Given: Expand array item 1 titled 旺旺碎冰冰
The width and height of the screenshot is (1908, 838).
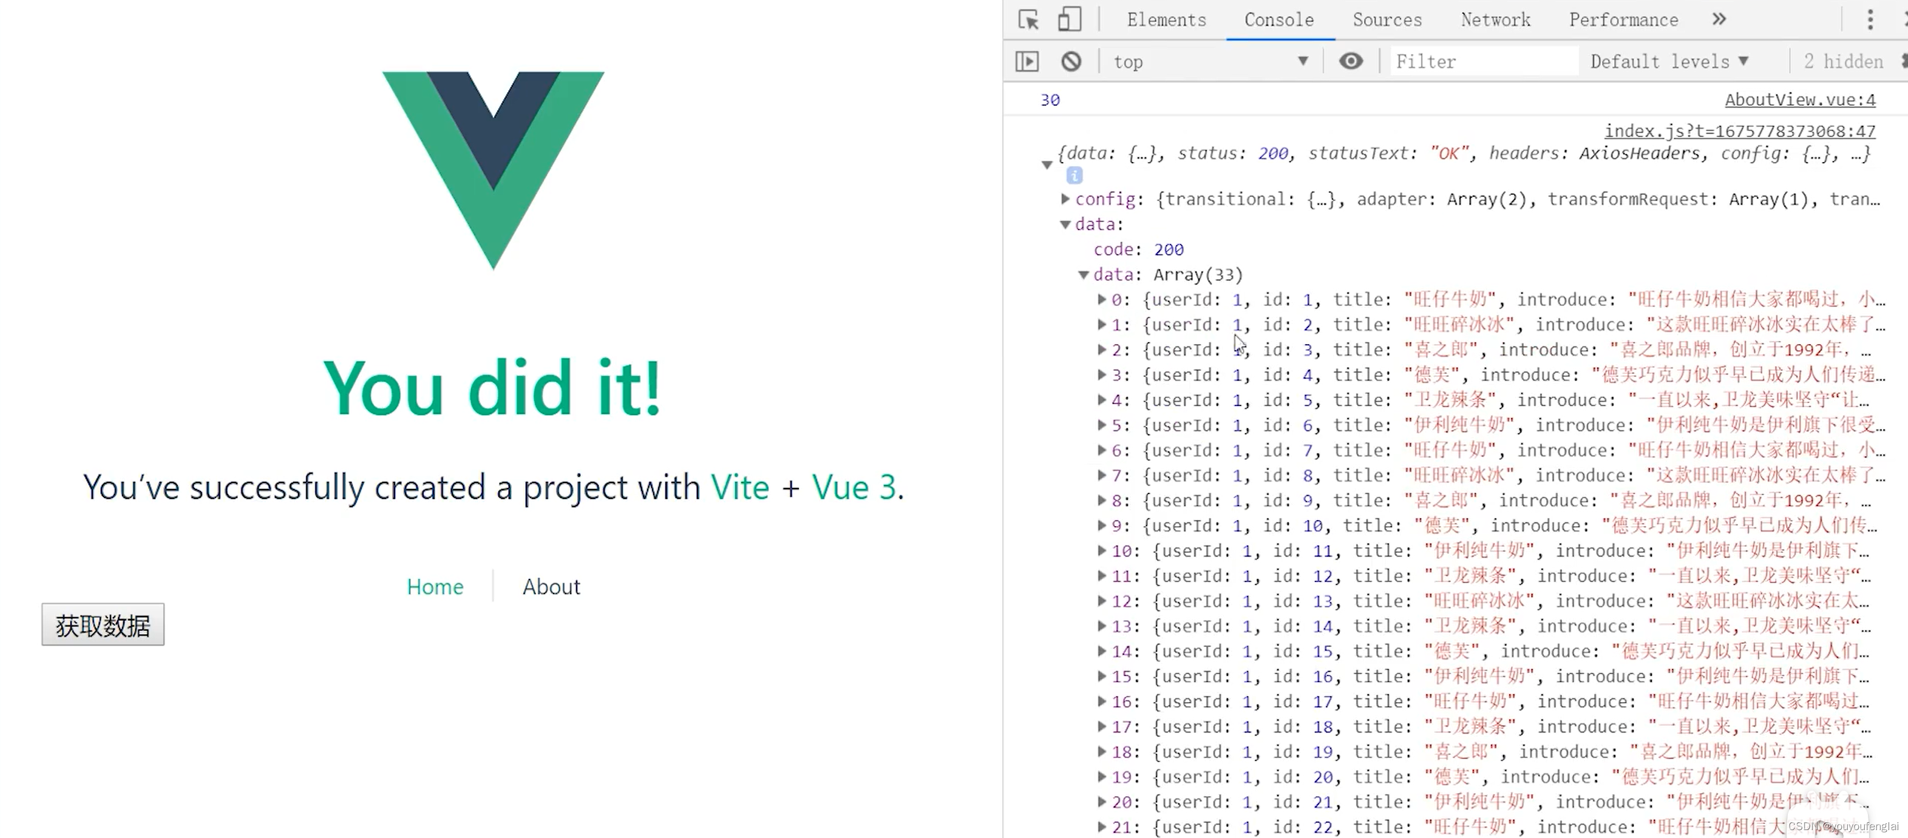Looking at the screenshot, I should 1101,324.
